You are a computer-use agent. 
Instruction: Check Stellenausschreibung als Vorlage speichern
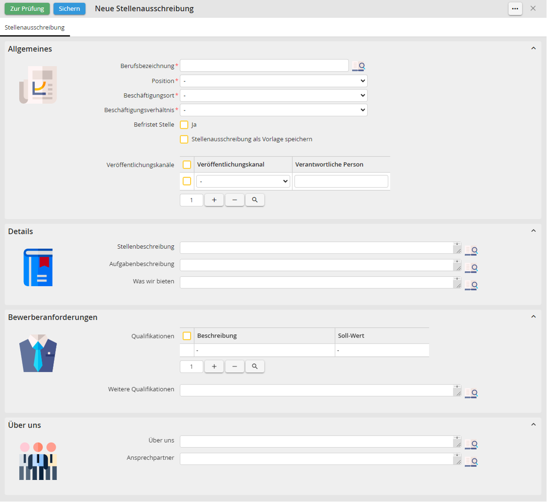(x=184, y=140)
